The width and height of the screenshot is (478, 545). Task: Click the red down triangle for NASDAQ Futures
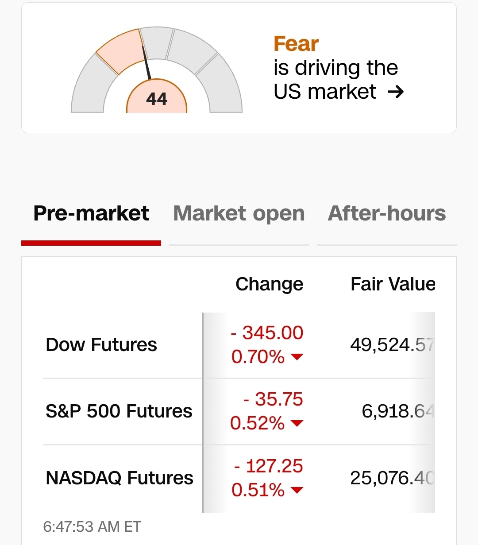point(297,490)
